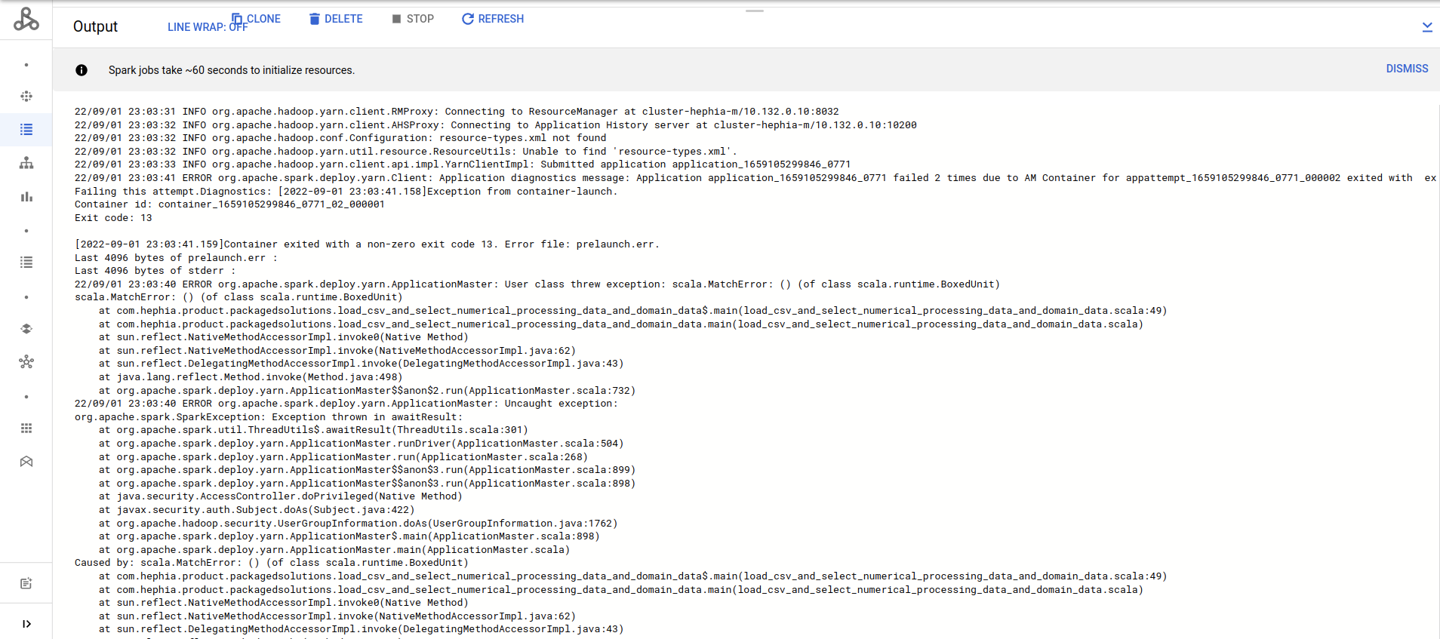1440x639 pixels.
Task: Delete this job
Action: (x=336, y=19)
